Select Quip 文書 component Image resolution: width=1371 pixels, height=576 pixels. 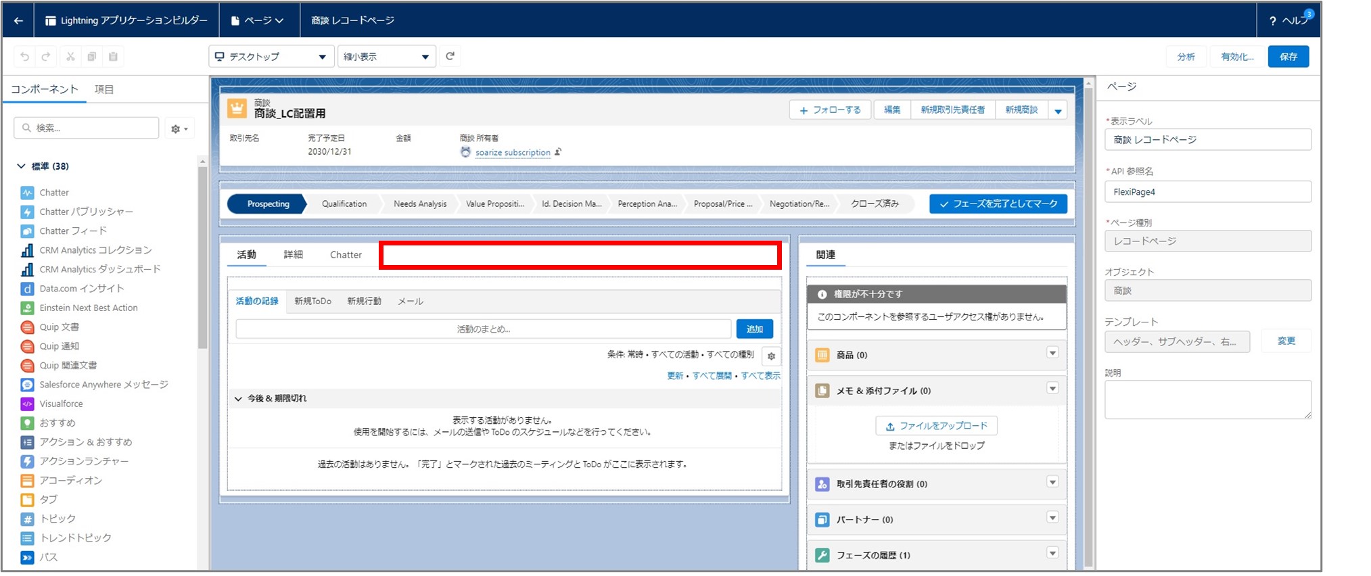click(50, 327)
